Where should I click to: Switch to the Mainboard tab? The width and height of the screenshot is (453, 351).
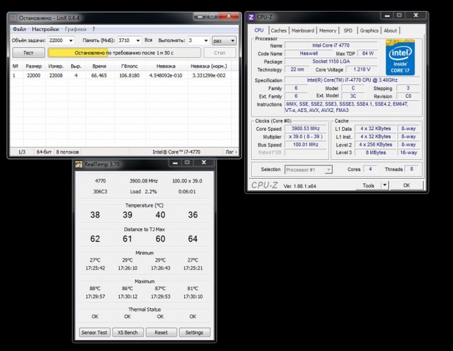tap(303, 30)
